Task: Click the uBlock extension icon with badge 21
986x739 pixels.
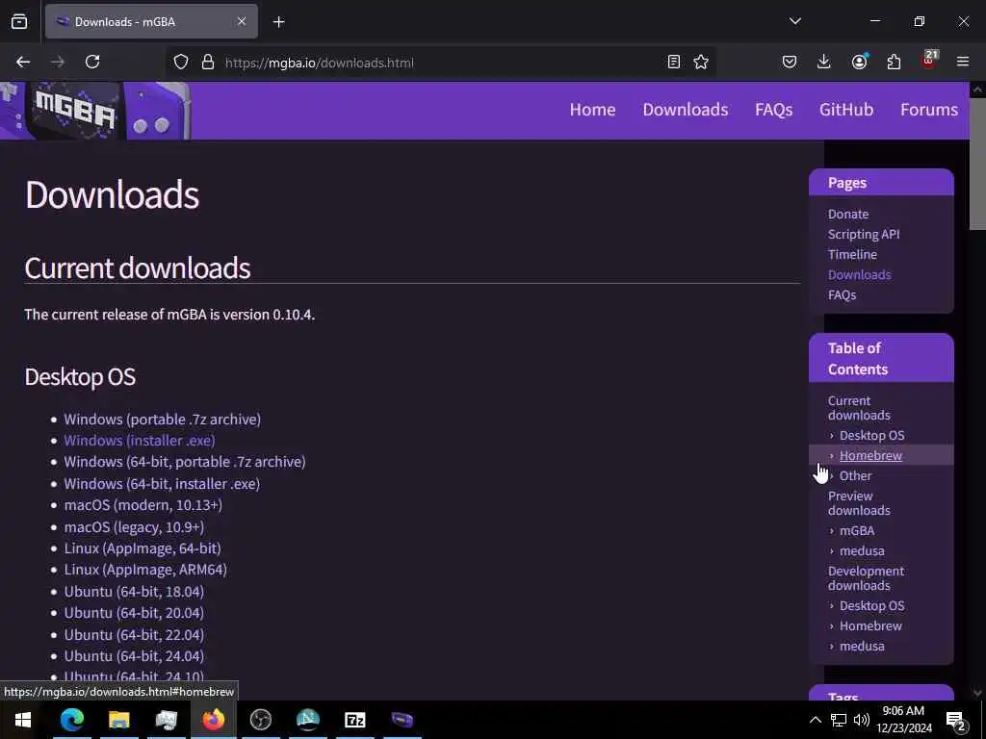Action: pyautogui.click(x=929, y=61)
